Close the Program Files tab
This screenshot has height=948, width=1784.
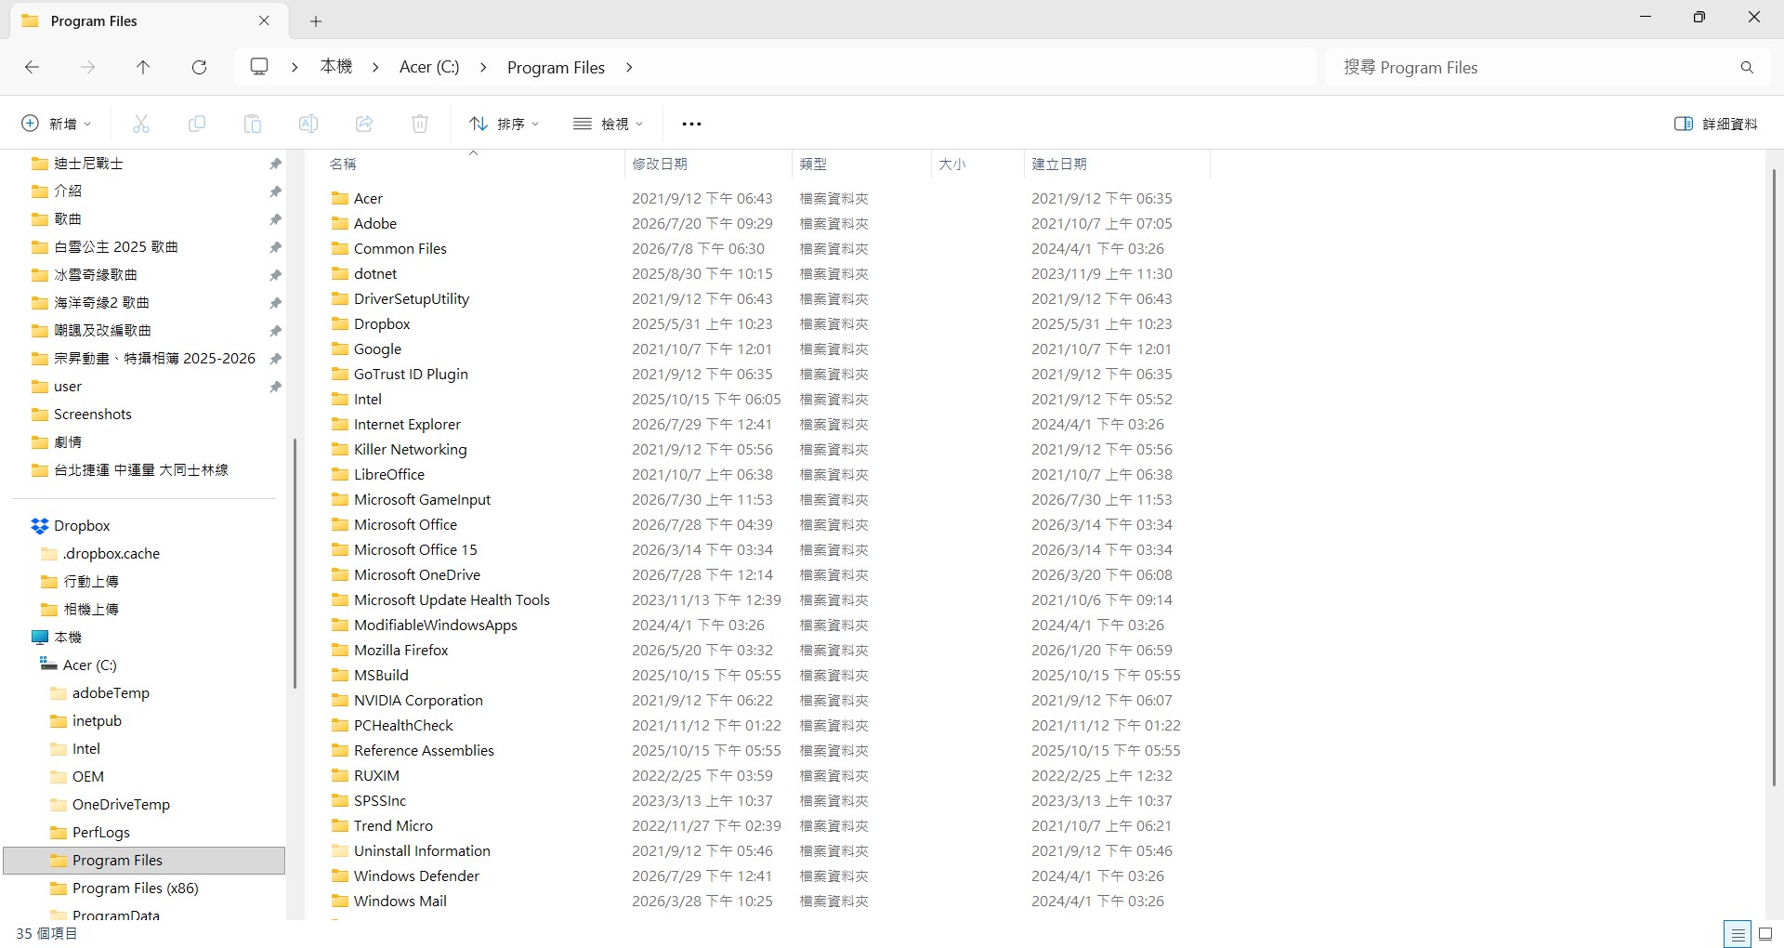click(x=264, y=20)
